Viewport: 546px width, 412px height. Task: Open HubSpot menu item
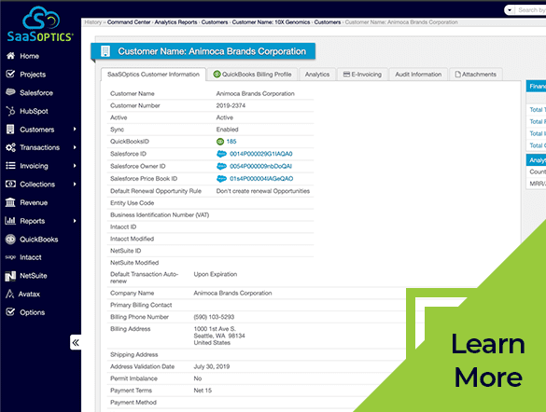point(34,111)
